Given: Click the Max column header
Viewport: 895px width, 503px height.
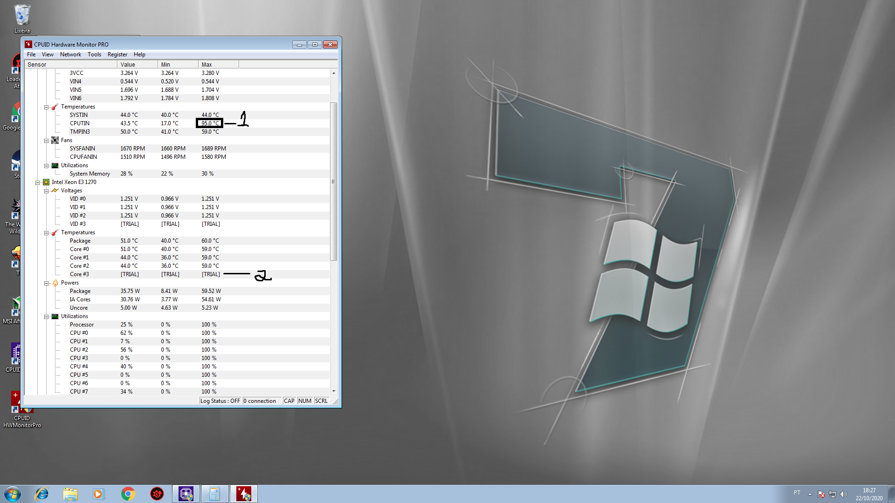Looking at the screenshot, I should pyautogui.click(x=219, y=65).
